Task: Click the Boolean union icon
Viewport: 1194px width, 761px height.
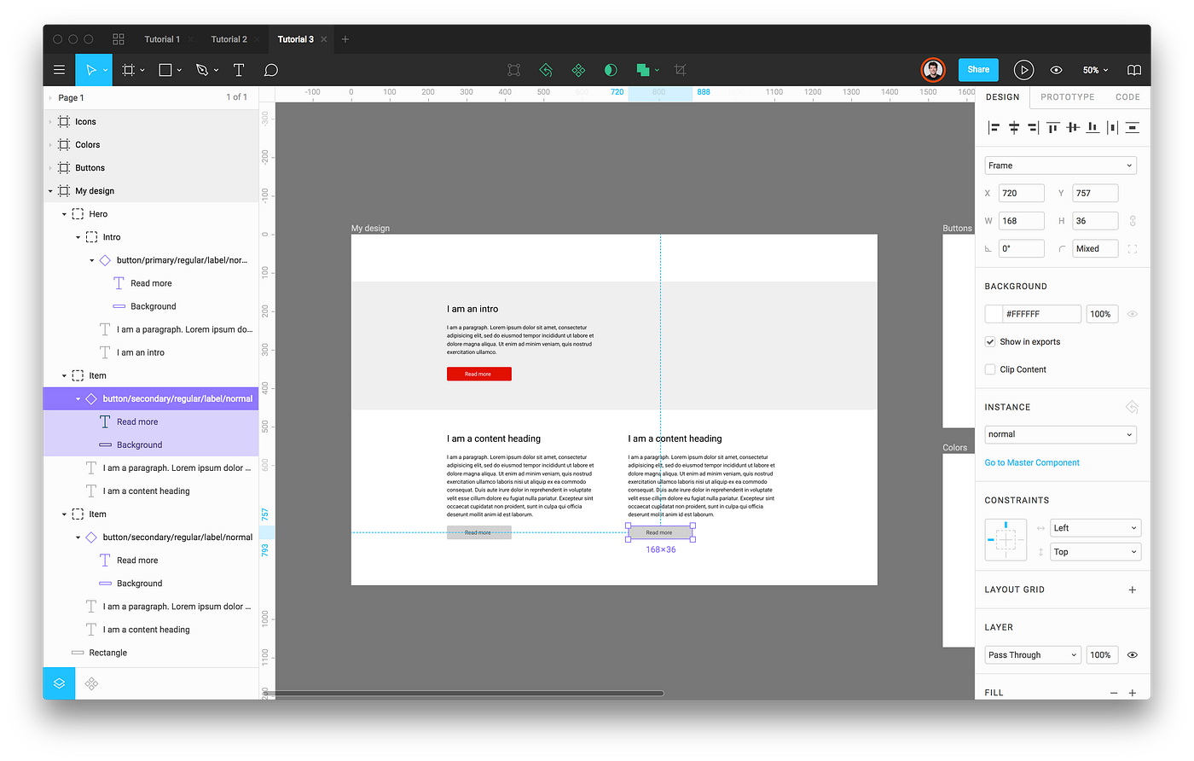Action: (643, 70)
